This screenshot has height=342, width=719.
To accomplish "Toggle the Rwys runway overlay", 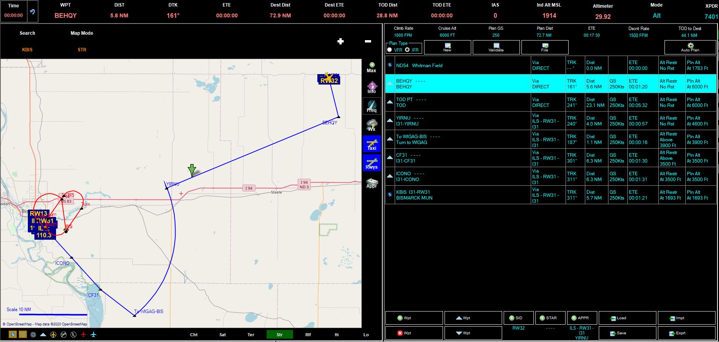I will [x=371, y=163].
